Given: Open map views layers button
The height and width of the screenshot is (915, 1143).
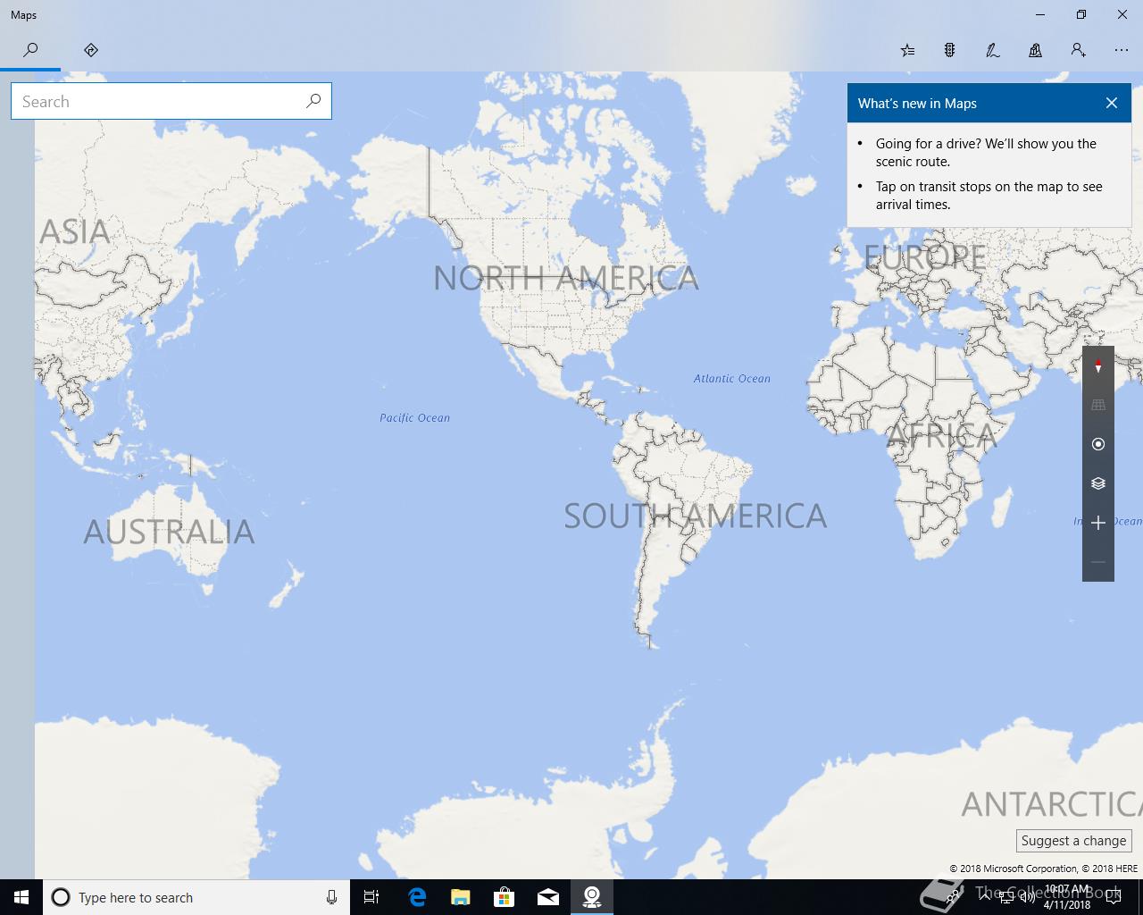Looking at the screenshot, I should coord(1098,483).
